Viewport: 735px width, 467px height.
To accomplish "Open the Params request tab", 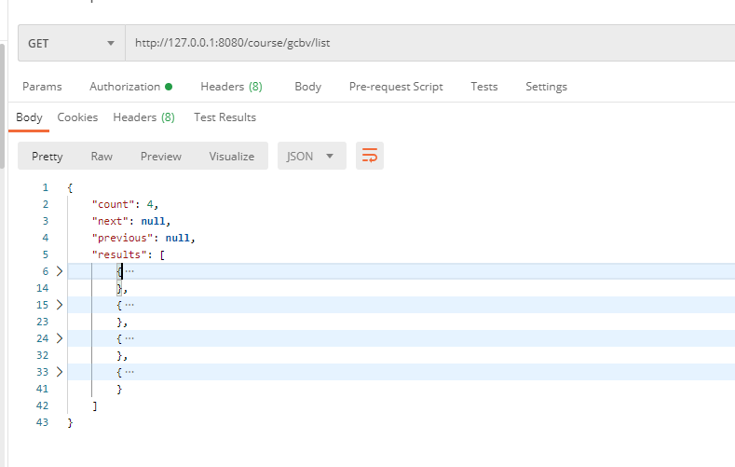I will point(42,87).
